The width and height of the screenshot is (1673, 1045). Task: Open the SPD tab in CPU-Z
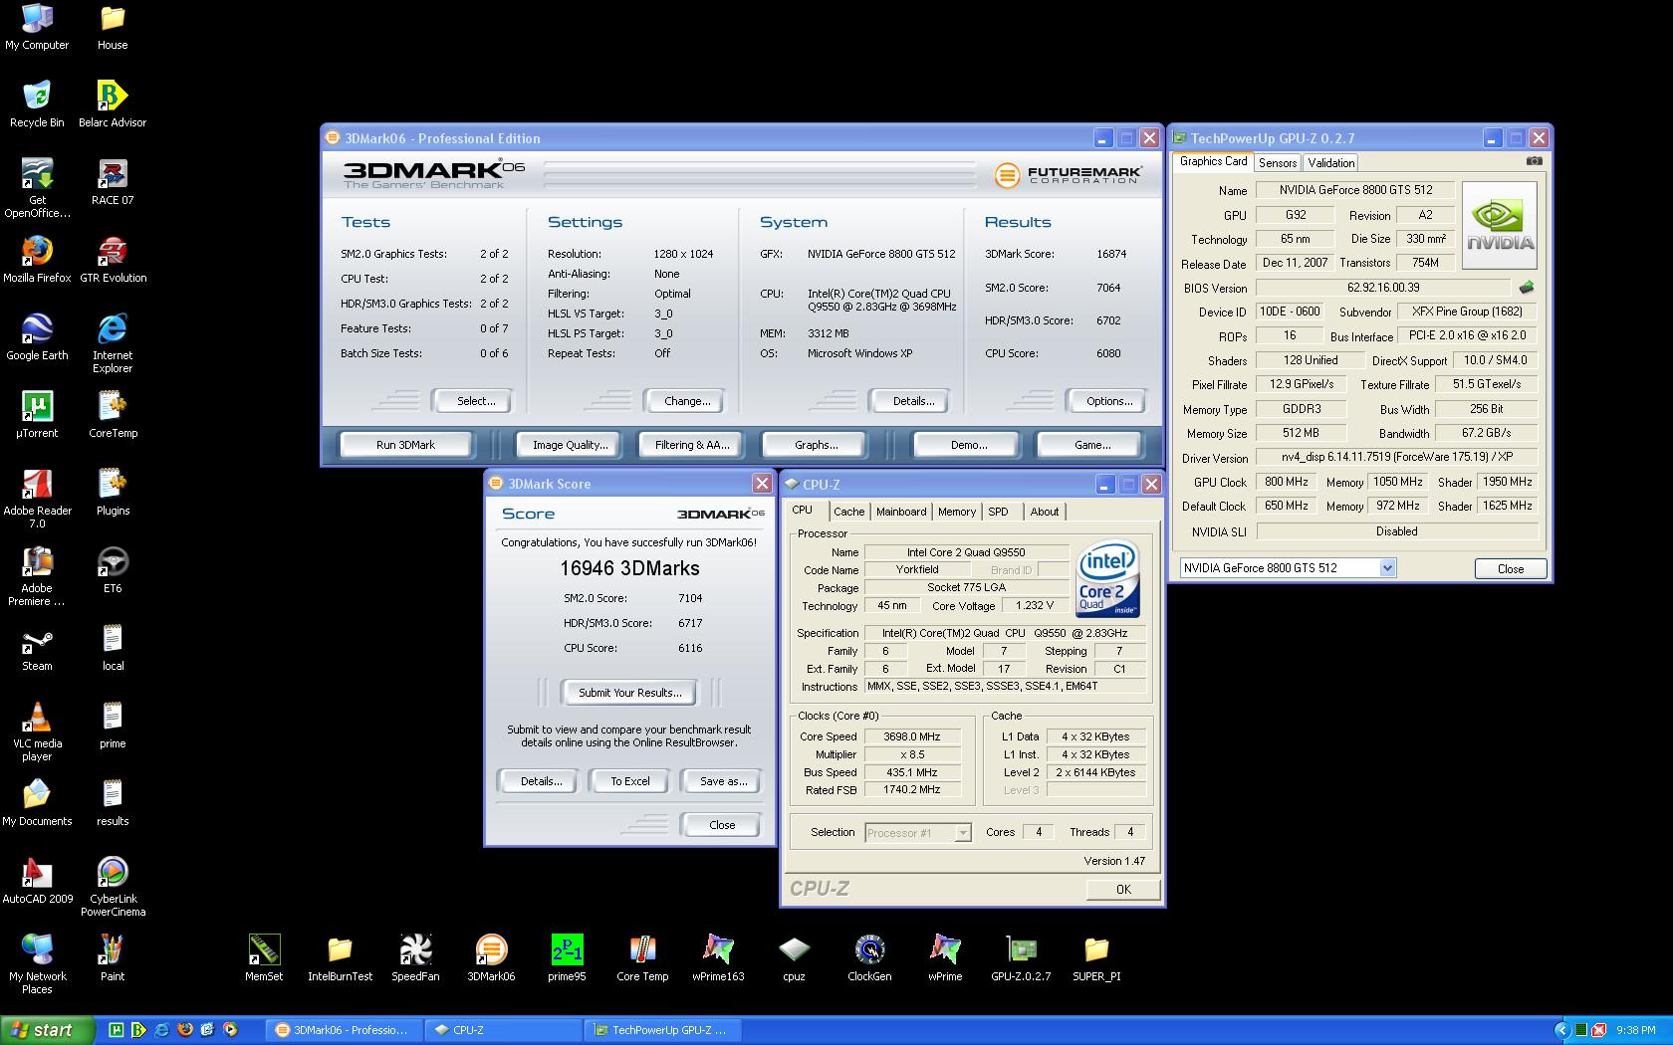pos(998,512)
